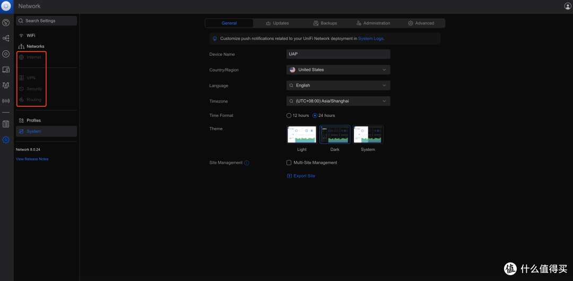
Task: Expand the Timezone Asia/Shanghai dropdown
Action: 338,101
